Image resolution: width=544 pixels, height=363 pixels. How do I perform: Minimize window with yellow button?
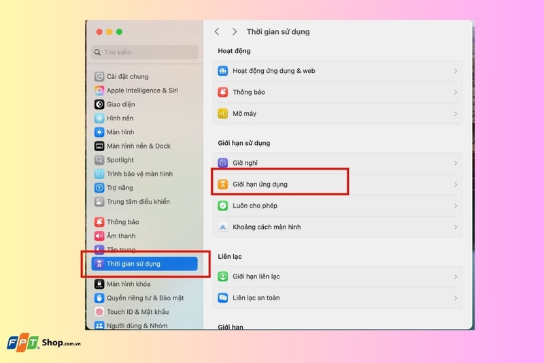pyautogui.click(x=109, y=32)
